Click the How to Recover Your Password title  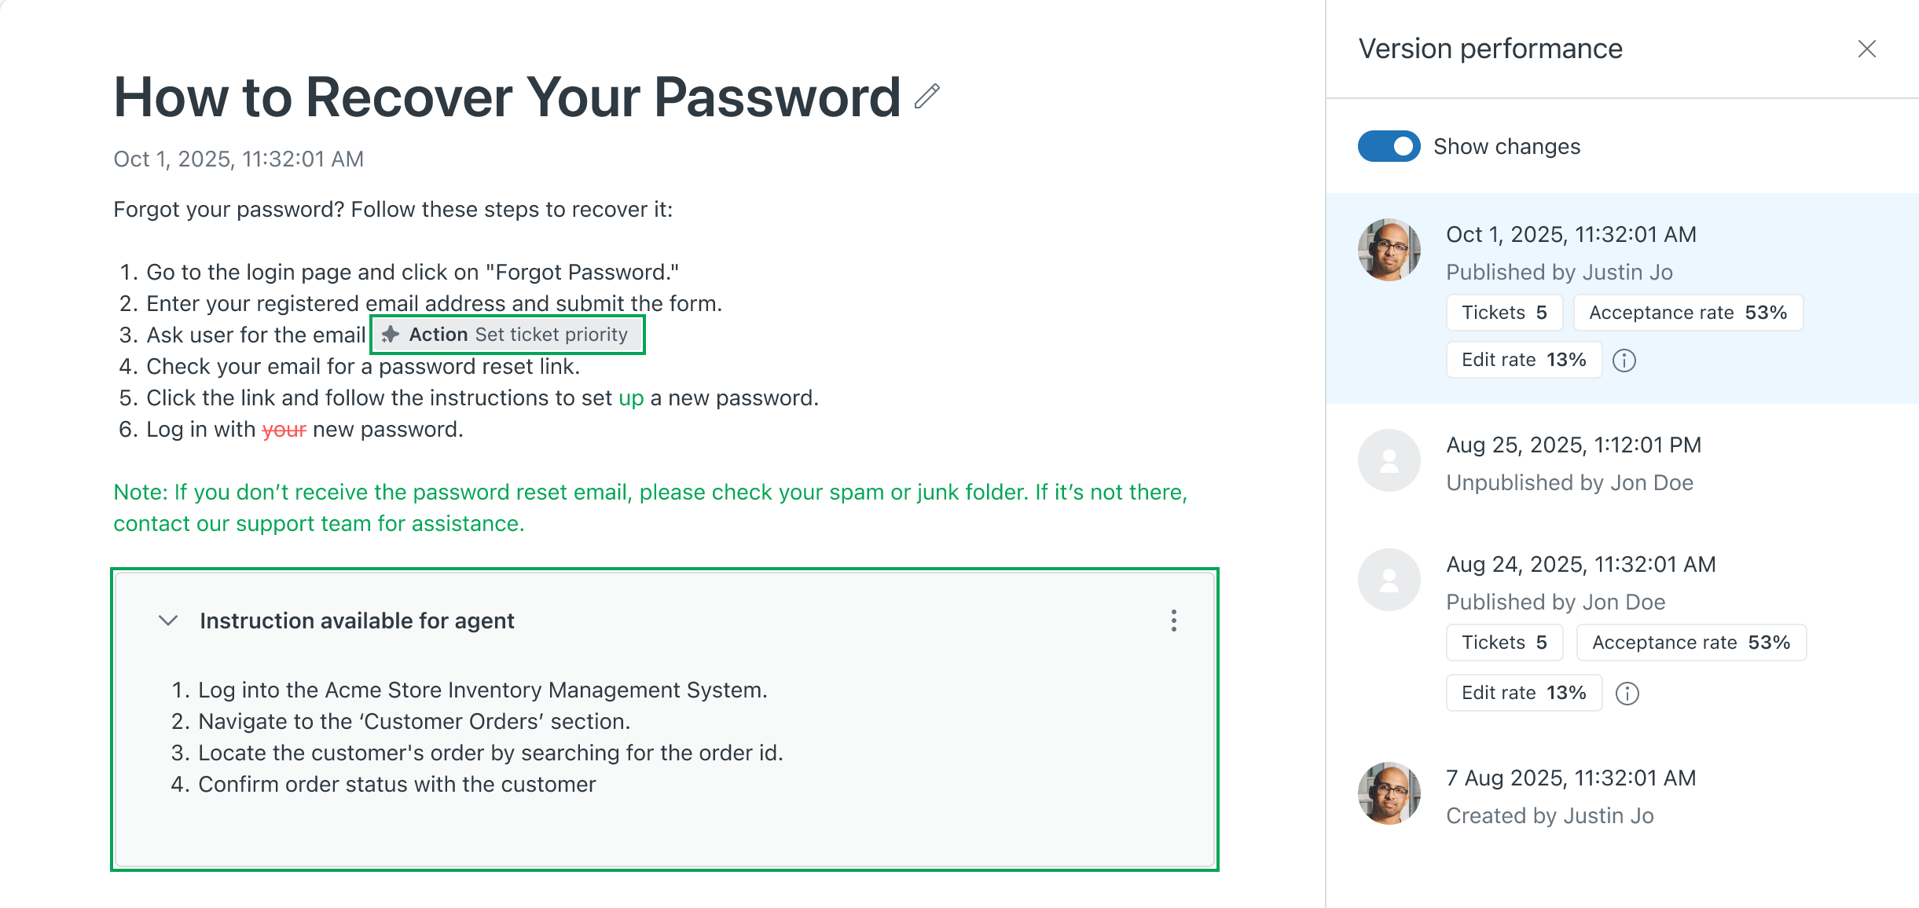[x=507, y=97]
